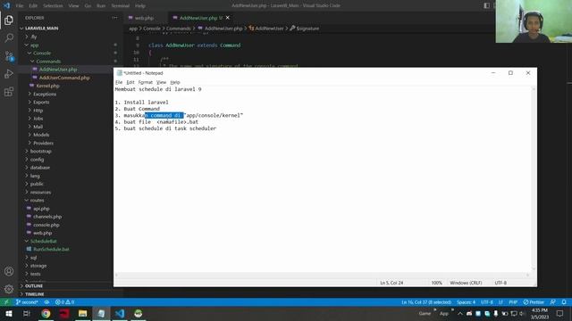Open Windows action center notifications icon
The image size is (572, 321).
[560, 313]
